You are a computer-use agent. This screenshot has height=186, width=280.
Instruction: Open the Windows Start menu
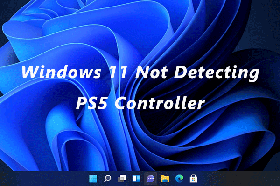point(93,179)
